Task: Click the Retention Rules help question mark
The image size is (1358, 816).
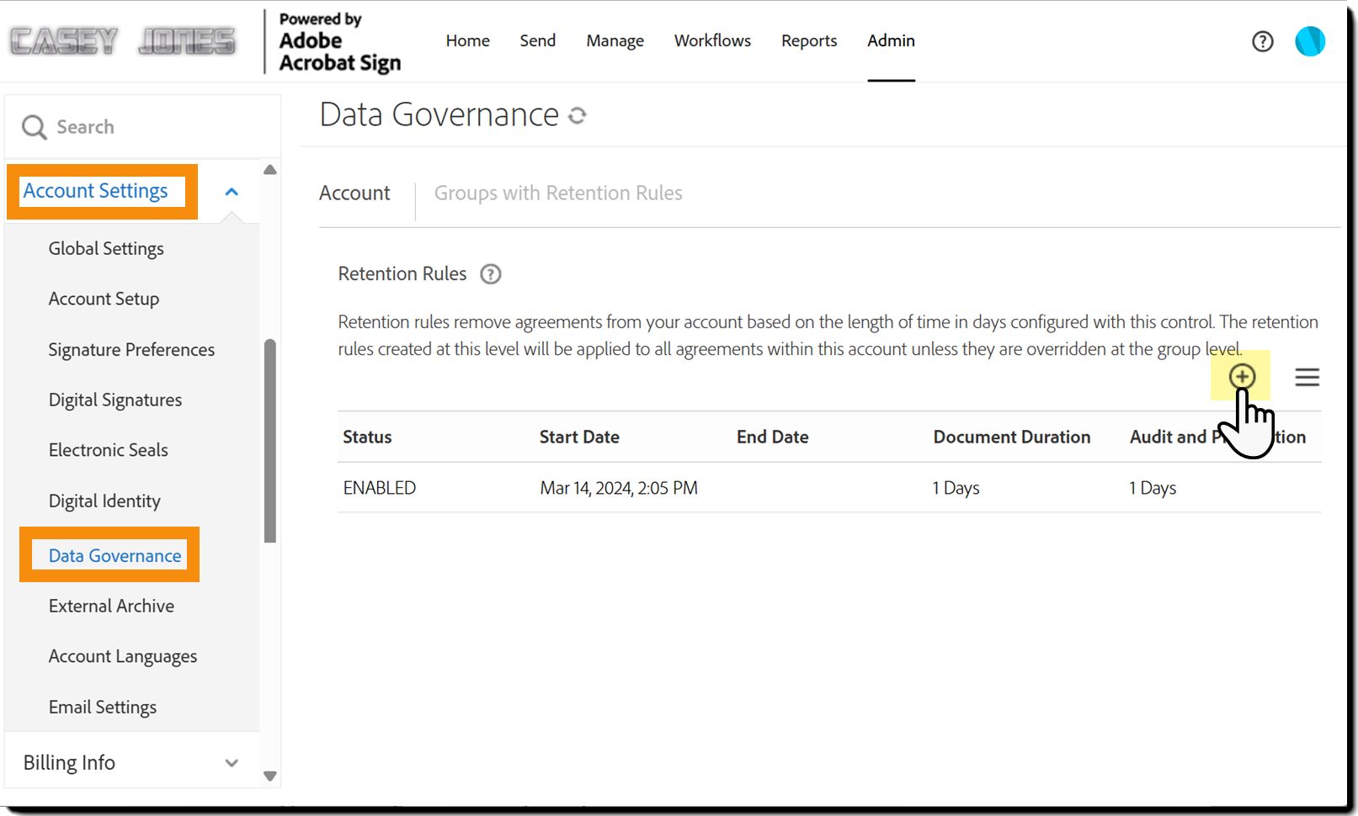Action: [490, 274]
